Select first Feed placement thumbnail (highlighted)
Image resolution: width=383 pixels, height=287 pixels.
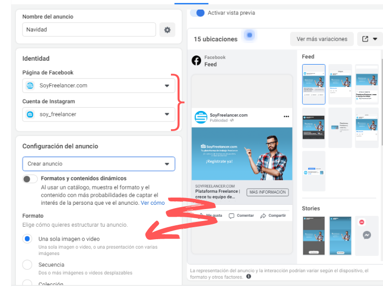click(x=314, y=84)
